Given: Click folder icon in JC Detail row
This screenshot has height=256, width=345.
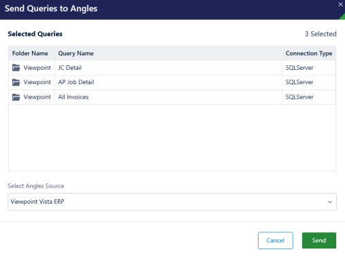Looking at the screenshot, I should pos(16,68).
